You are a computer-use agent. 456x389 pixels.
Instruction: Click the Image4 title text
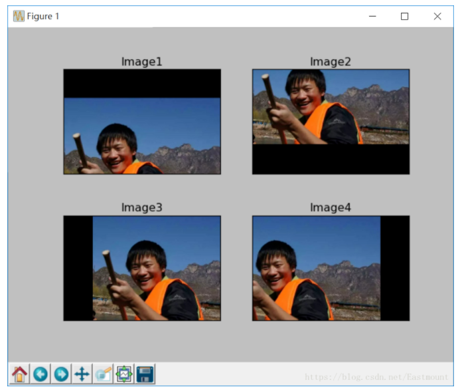click(x=331, y=207)
